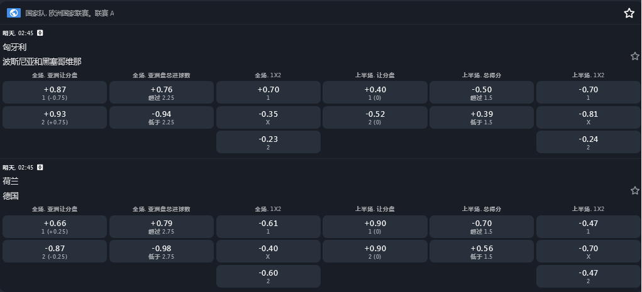Select first-half over 1.5 at -0.50
The width and height of the screenshot is (642, 292).
click(481, 93)
